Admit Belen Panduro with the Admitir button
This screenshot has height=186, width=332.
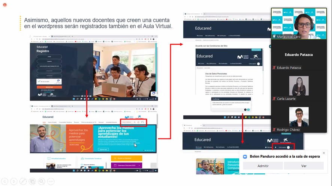[263, 166]
